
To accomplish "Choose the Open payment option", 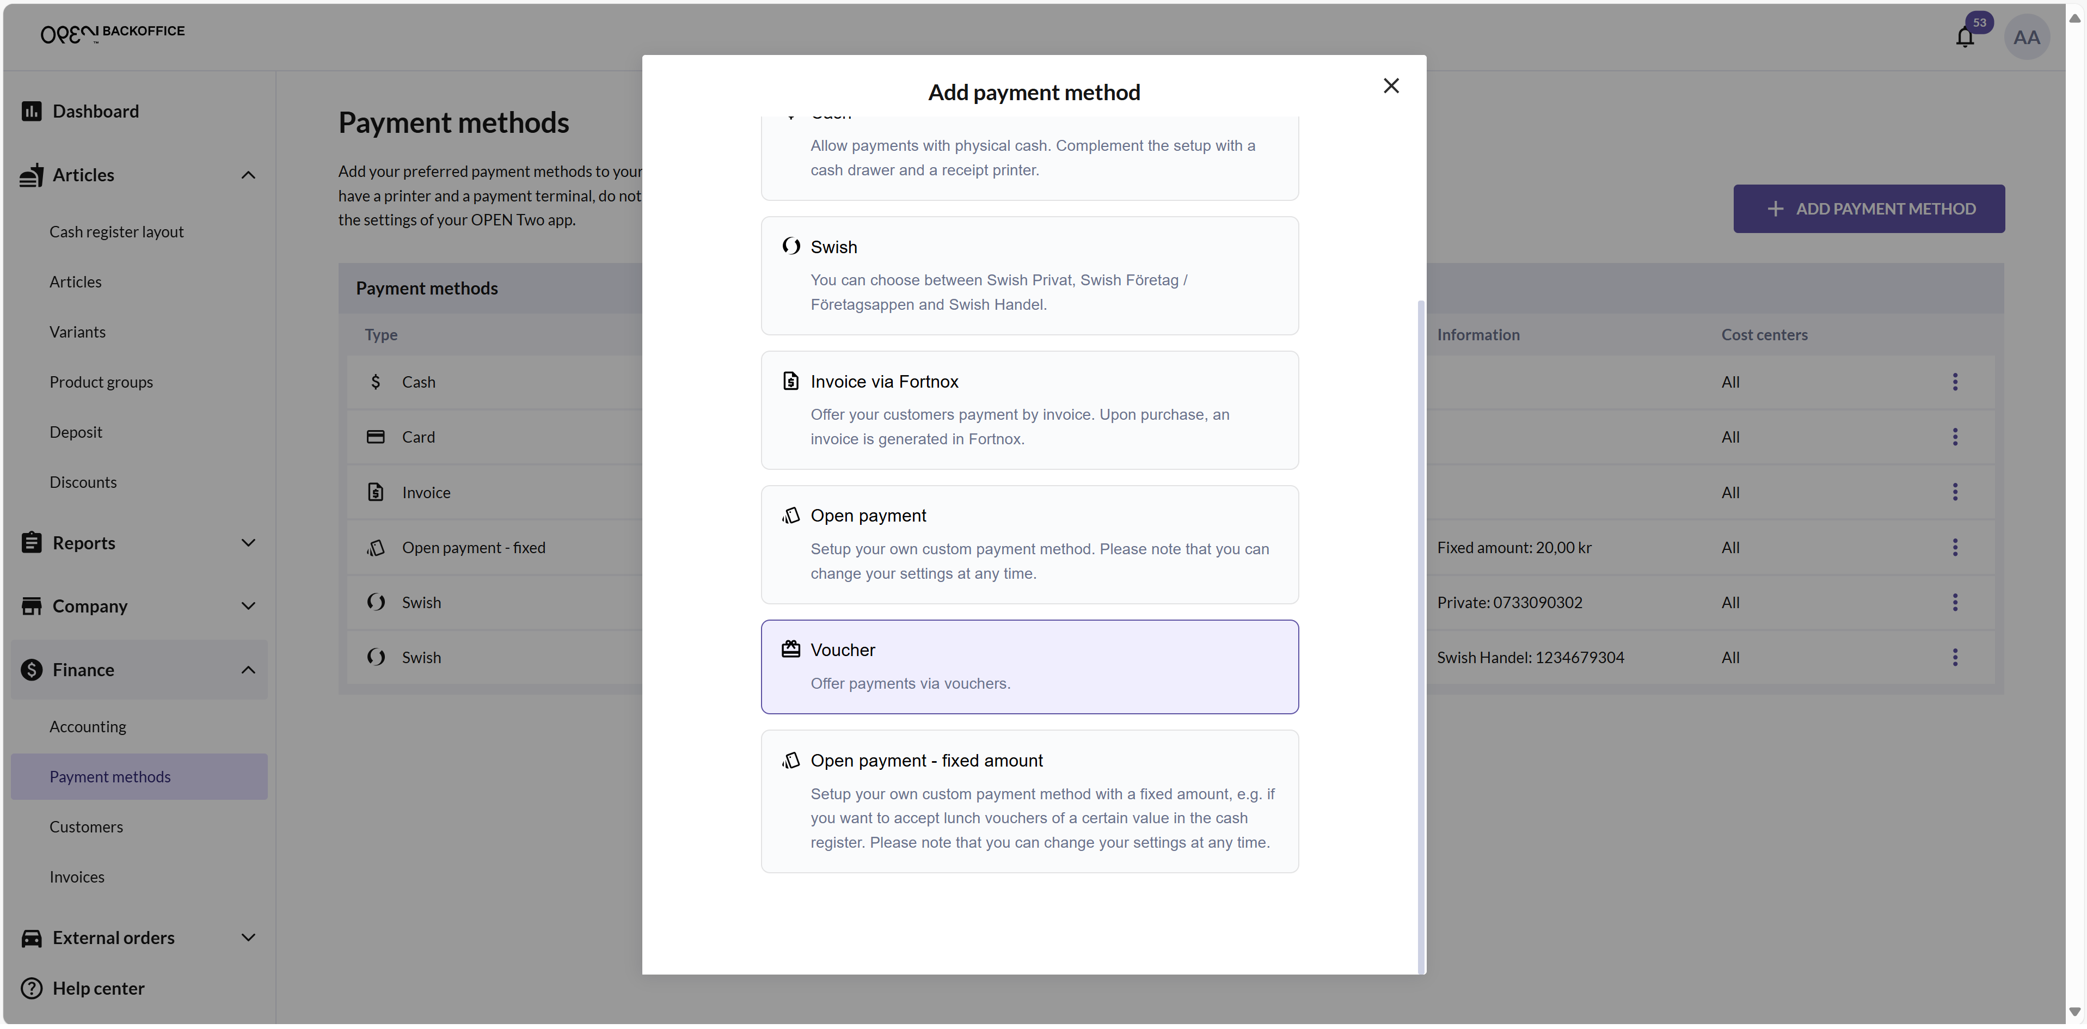I will (x=1029, y=544).
